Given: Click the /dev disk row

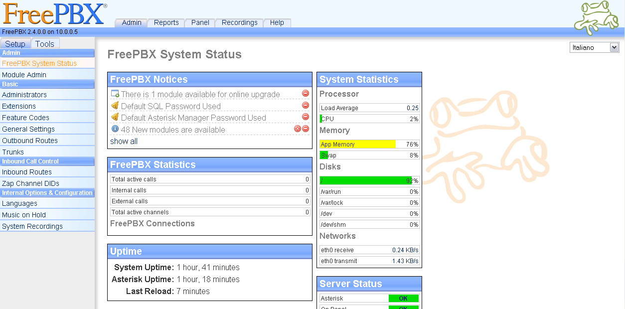Looking at the screenshot, I should tap(369, 214).
